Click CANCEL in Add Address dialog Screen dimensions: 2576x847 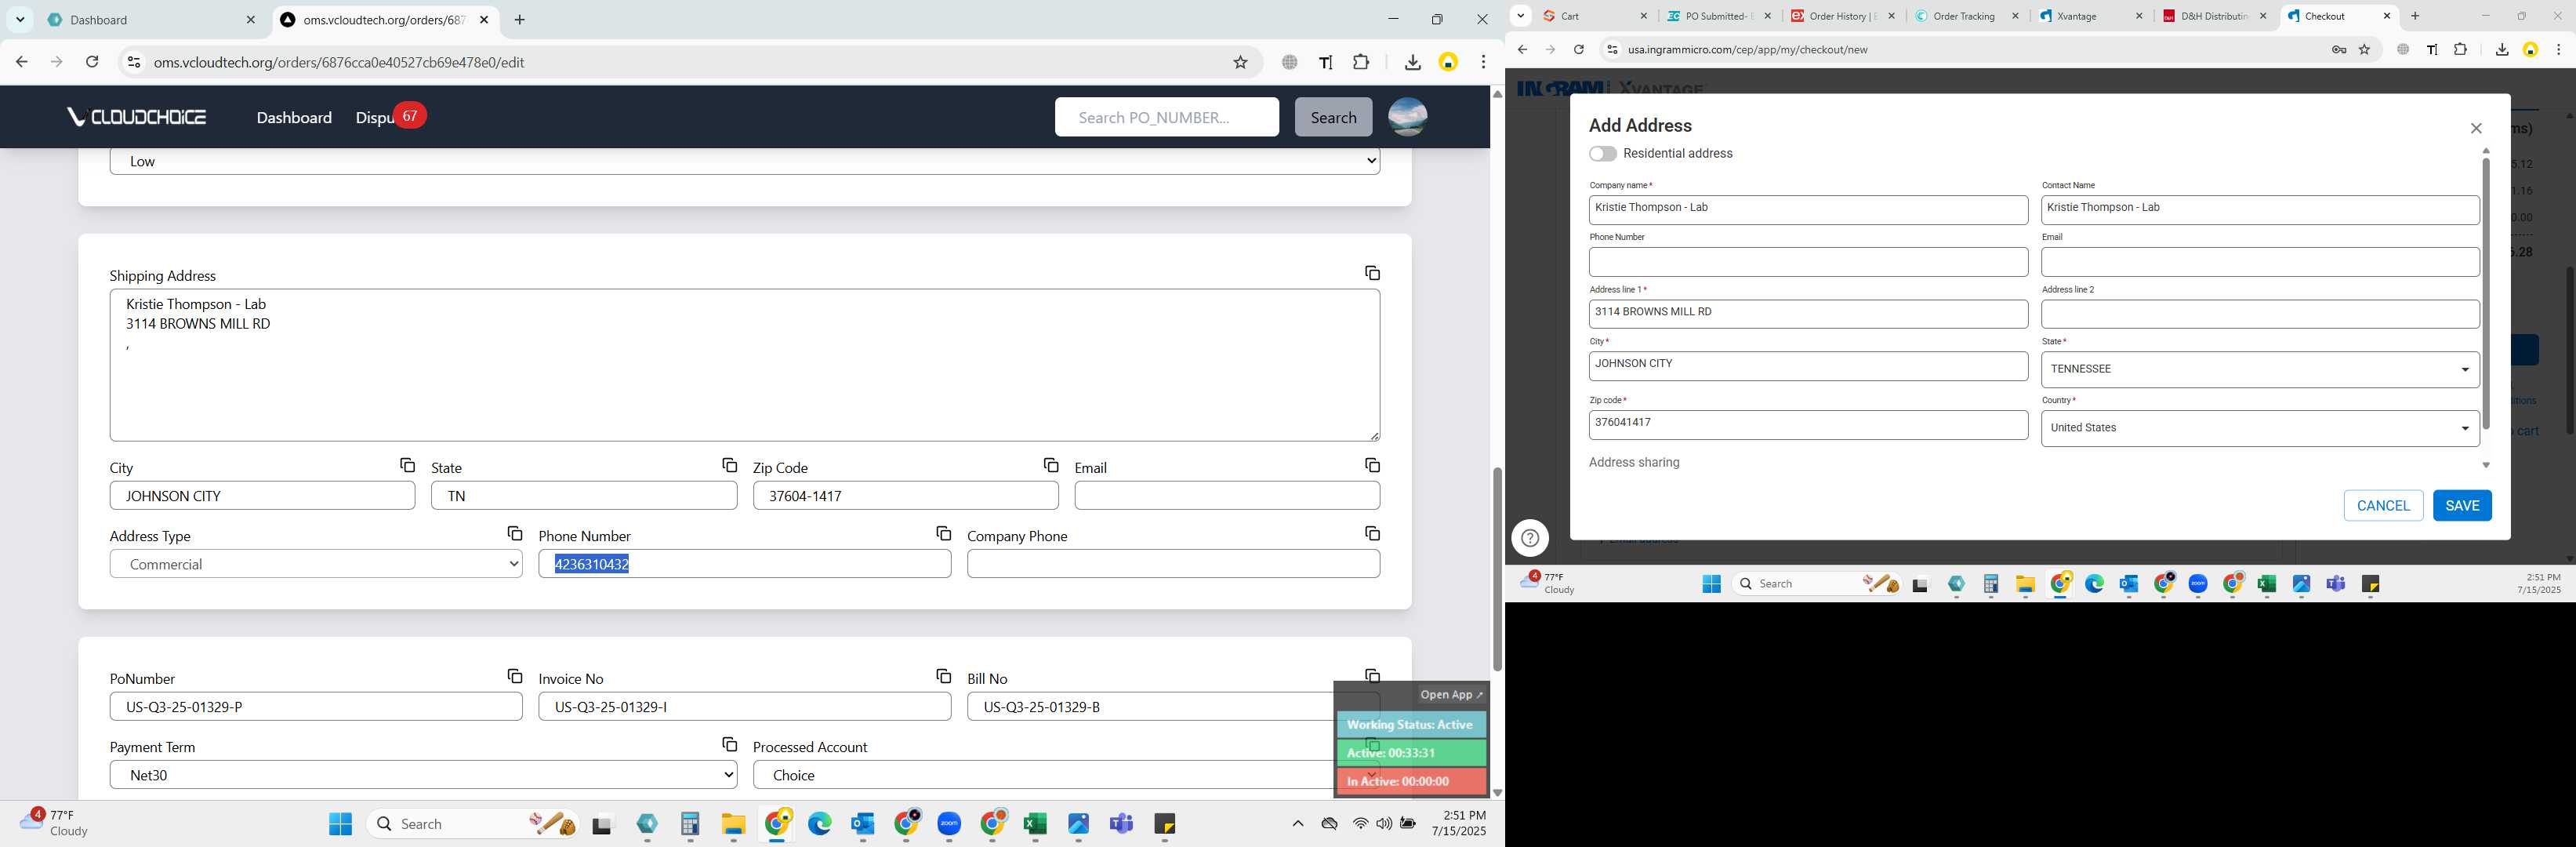click(2383, 505)
